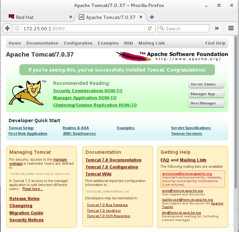239x232 pixels.
Task: Open the Apache Taglibs link
Action: pyautogui.click(x=217, y=203)
